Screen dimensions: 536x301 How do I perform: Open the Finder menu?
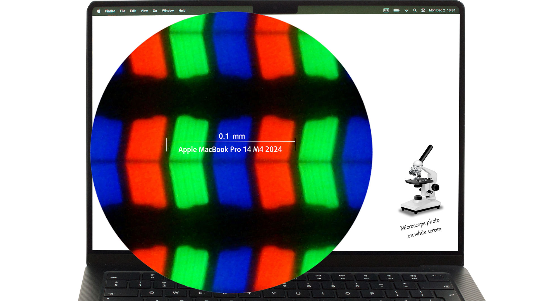coord(110,11)
